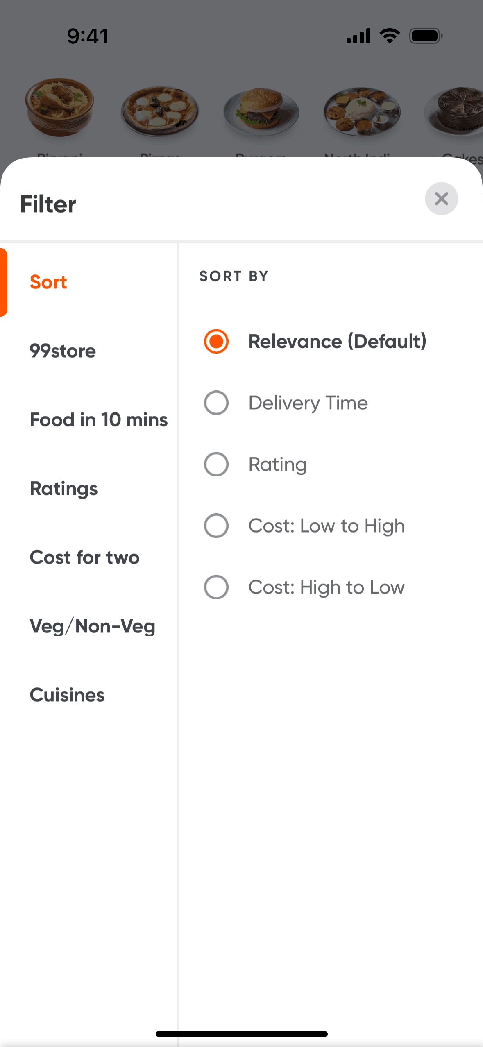Select the Veg/Non-Veg filter tab
483x1047 pixels.
[x=93, y=626]
